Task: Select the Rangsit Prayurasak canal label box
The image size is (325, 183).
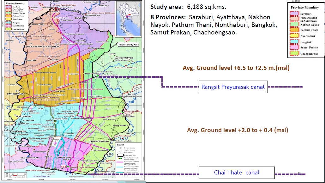Action: pyautogui.click(x=233, y=87)
